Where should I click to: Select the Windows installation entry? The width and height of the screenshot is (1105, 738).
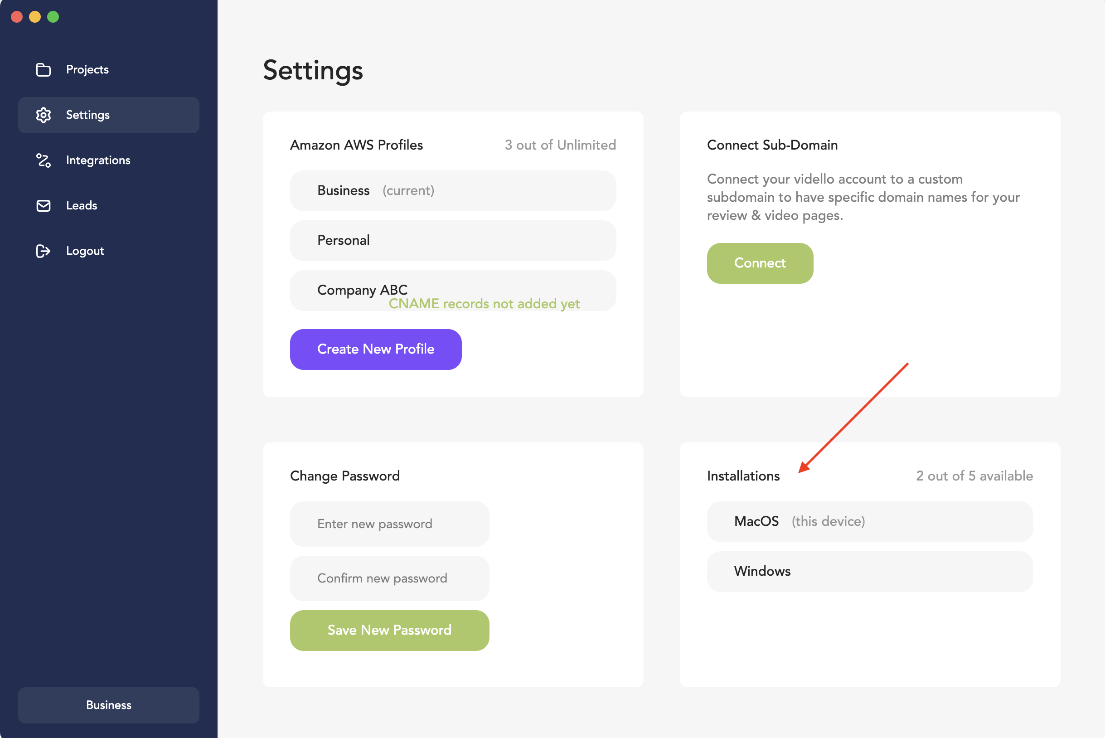[870, 571]
